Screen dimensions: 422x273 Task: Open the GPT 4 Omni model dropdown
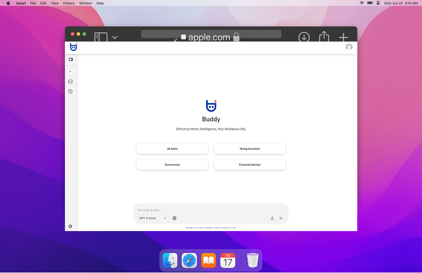coord(153,218)
